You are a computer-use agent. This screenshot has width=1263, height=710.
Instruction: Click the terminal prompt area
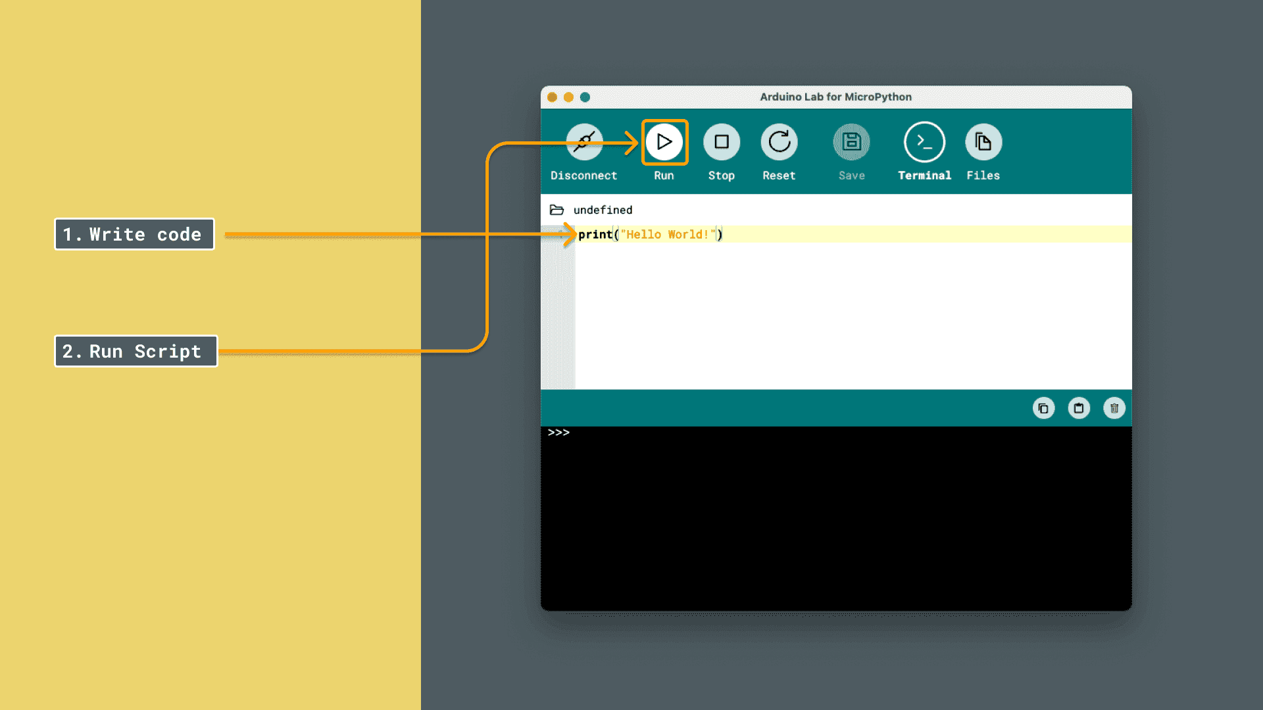[x=835, y=513]
